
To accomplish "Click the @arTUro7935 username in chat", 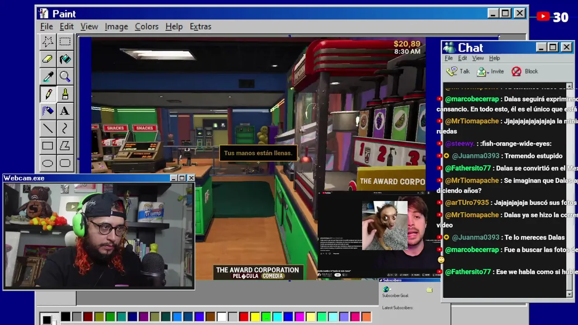I will pyautogui.click(x=467, y=203).
